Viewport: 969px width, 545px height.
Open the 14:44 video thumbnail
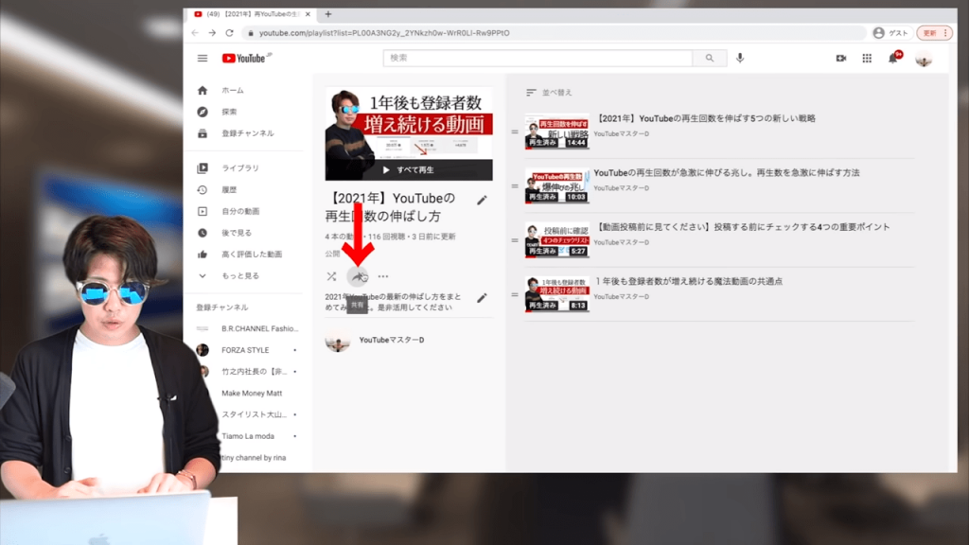click(556, 131)
